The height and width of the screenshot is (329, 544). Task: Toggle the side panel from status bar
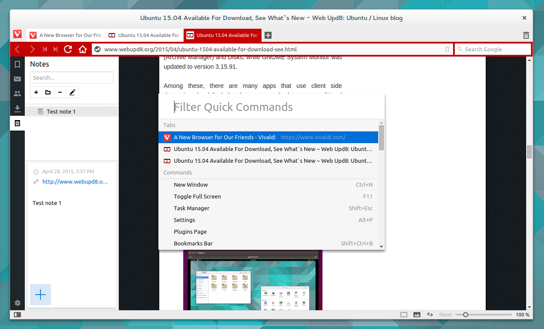pos(17,315)
